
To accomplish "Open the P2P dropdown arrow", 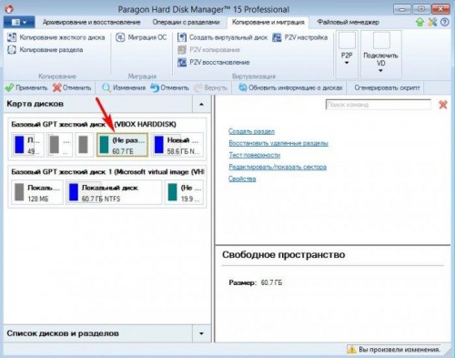I will pos(347,63).
